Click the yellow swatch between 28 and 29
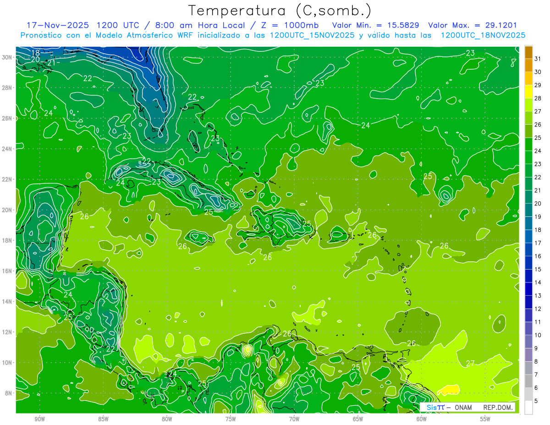Viewport: 550px width, 425px height. (528, 92)
